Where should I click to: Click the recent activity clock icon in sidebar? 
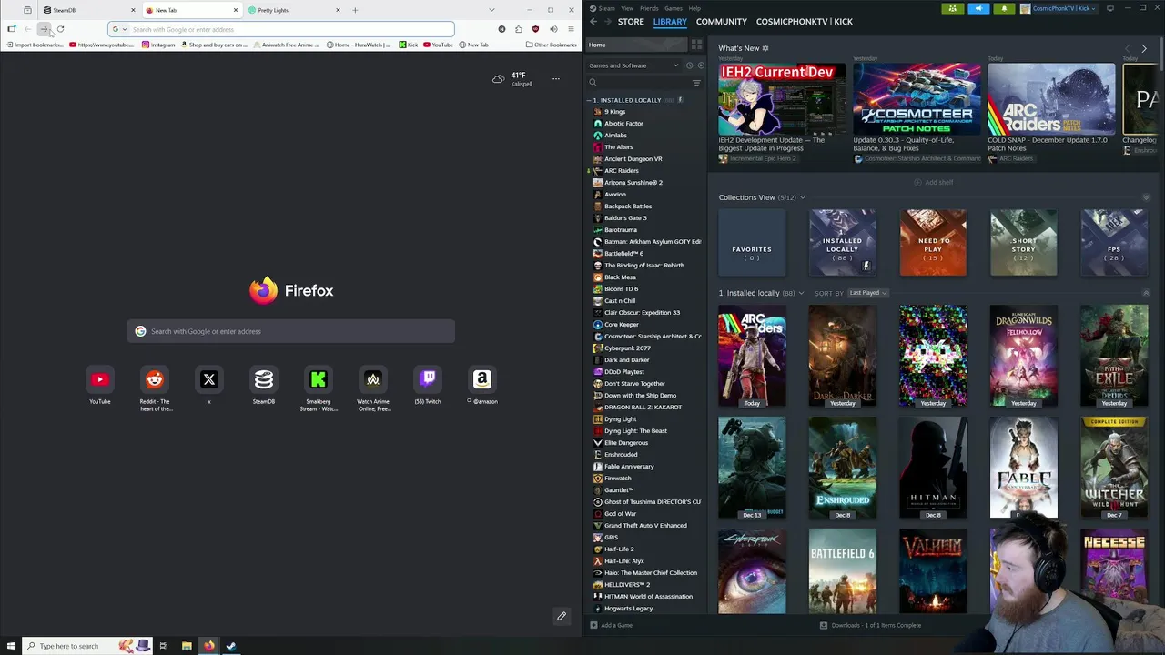(689, 65)
